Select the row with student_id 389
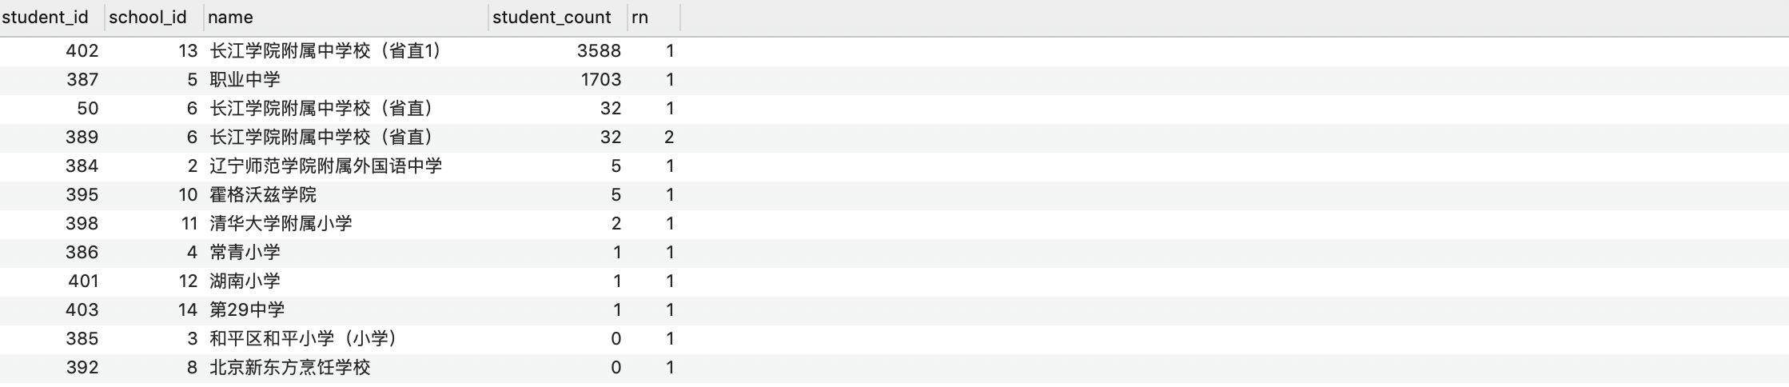Image resolution: width=1789 pixels, height=387 pixels. [895, 138]
